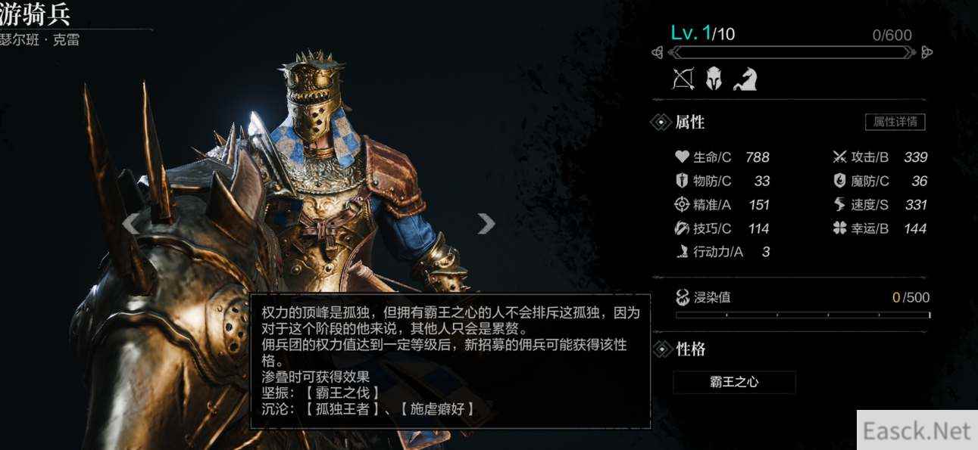Image resolution: width=978 pixels, height=450 pixels.
Task: Click the lightning icon for 速度/S
Action: 839,204
